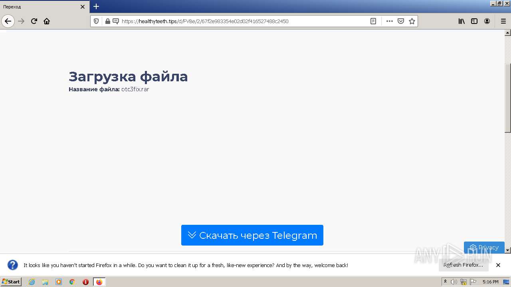Open the Privacy settings button
The height and width of the screenshot is (287, 511).
tap(484, 248)
